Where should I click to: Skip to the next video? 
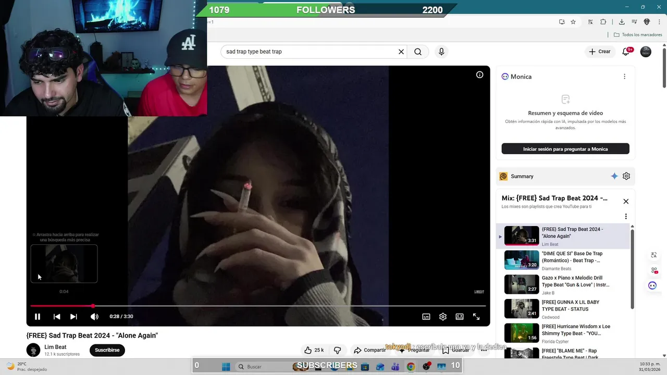click(73, 317)
